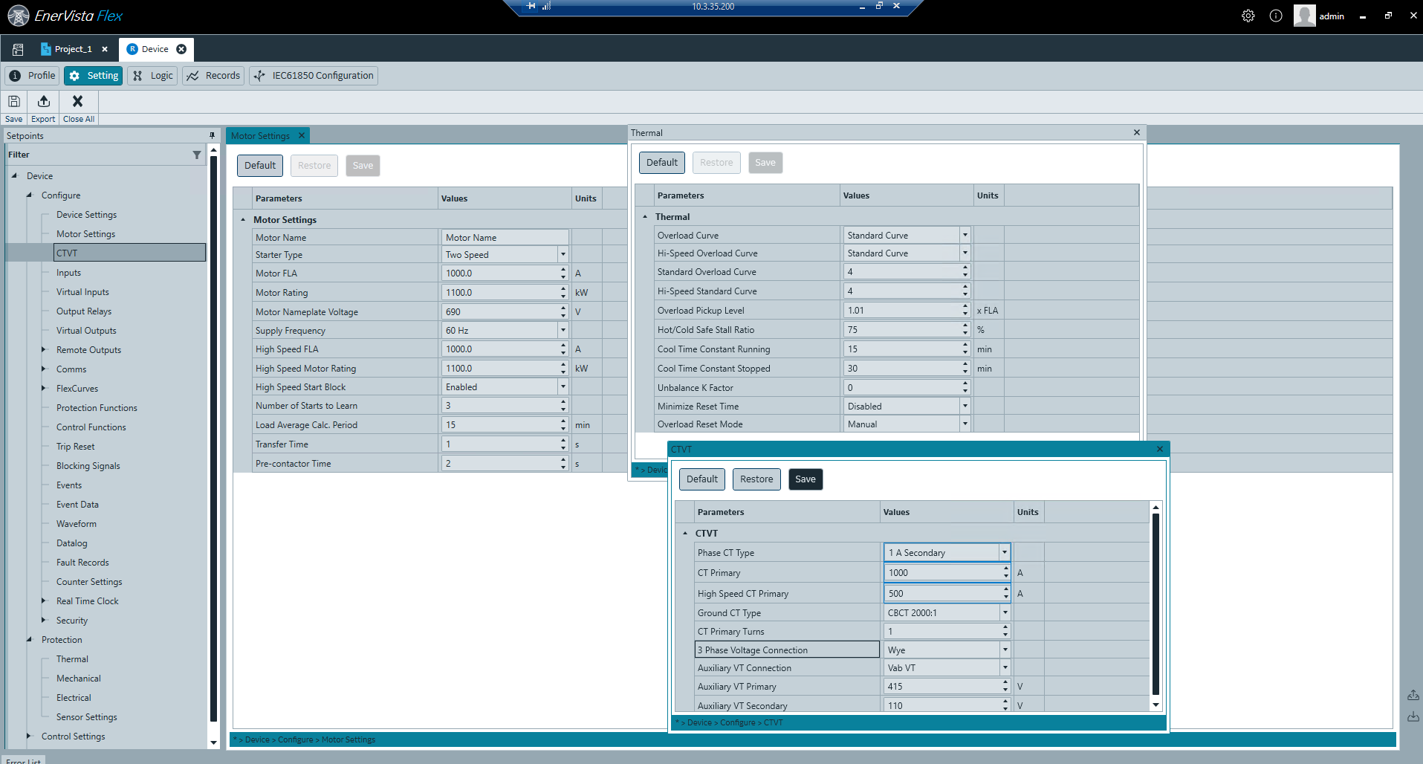Viewport: 1423px width, 764px height.
Task: Close the Thermal floating window
Action: coord(1137,132)
